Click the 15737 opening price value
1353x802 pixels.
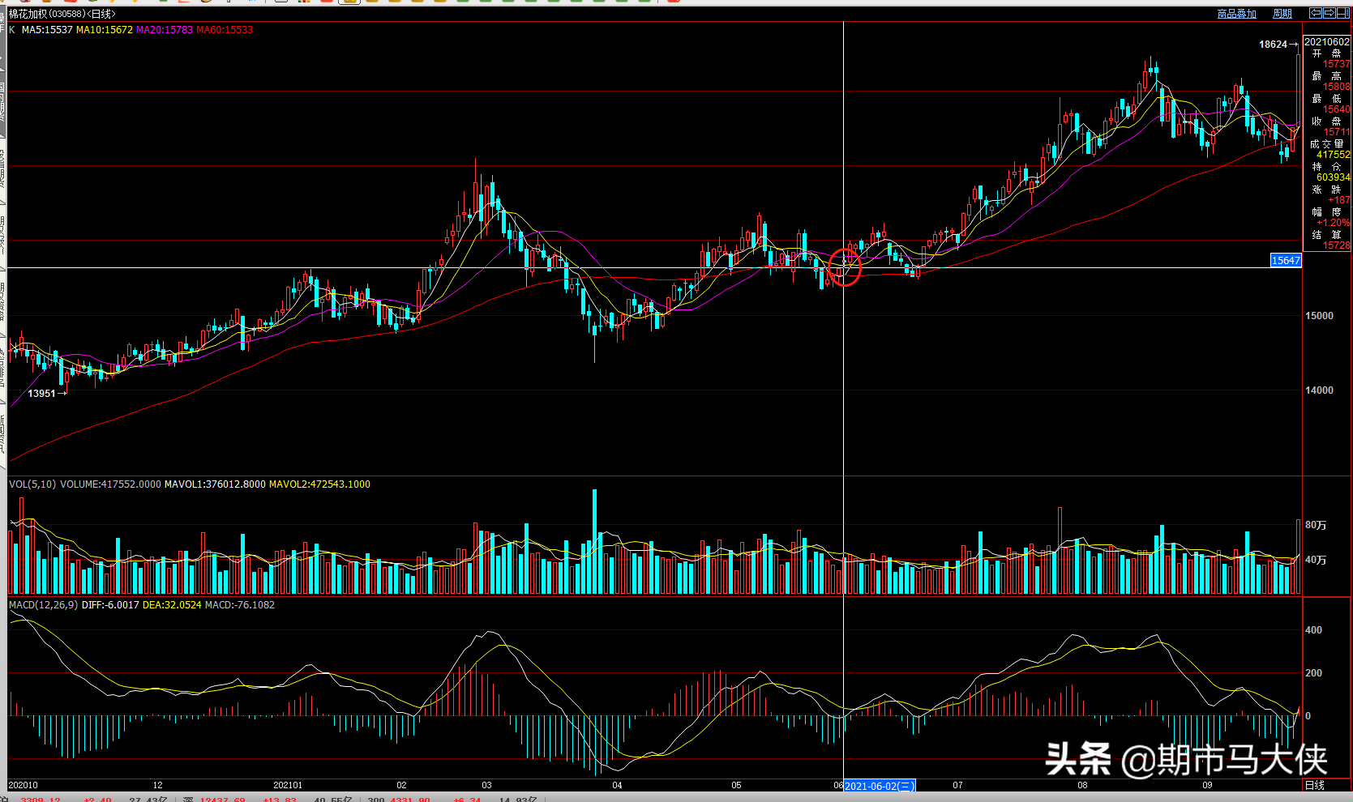(1337, 64)
